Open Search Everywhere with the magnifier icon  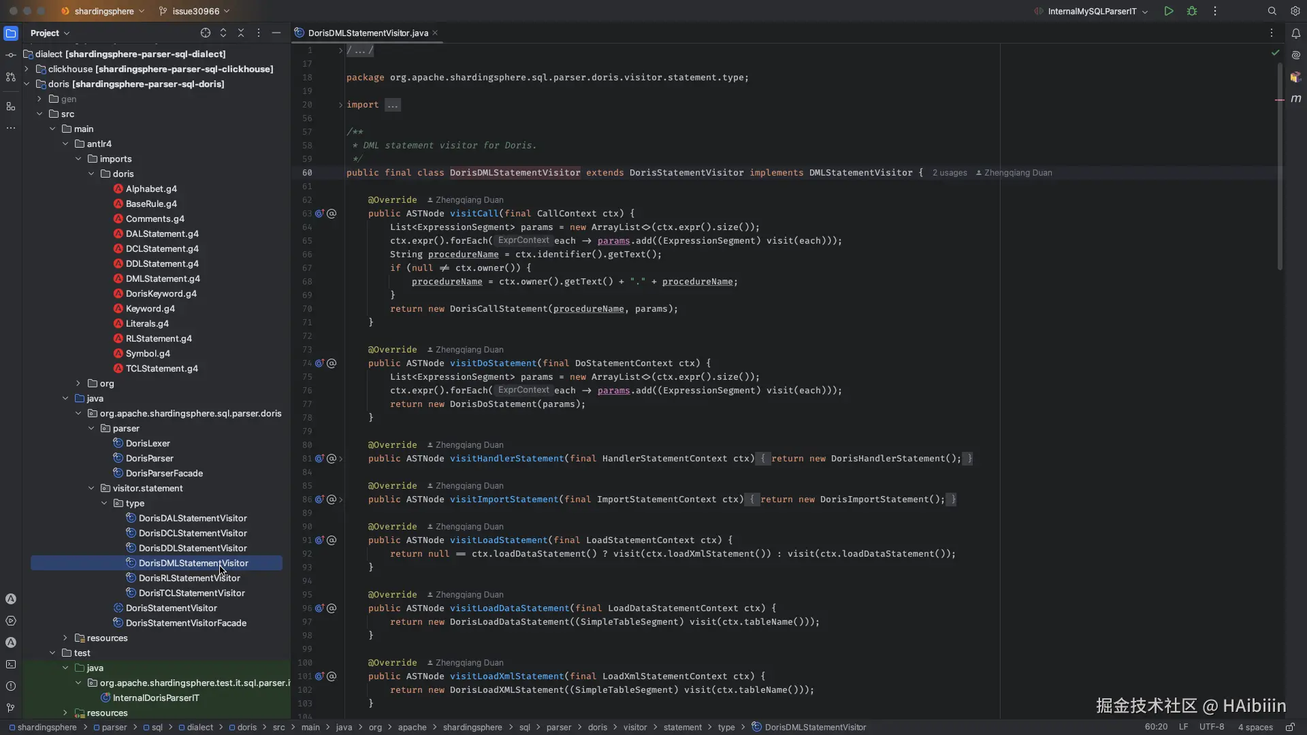pos(1270,11)
